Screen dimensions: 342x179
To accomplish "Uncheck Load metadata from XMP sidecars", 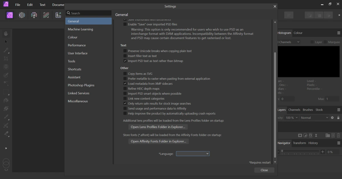I will pyautogui.click(x=125, y=84).
